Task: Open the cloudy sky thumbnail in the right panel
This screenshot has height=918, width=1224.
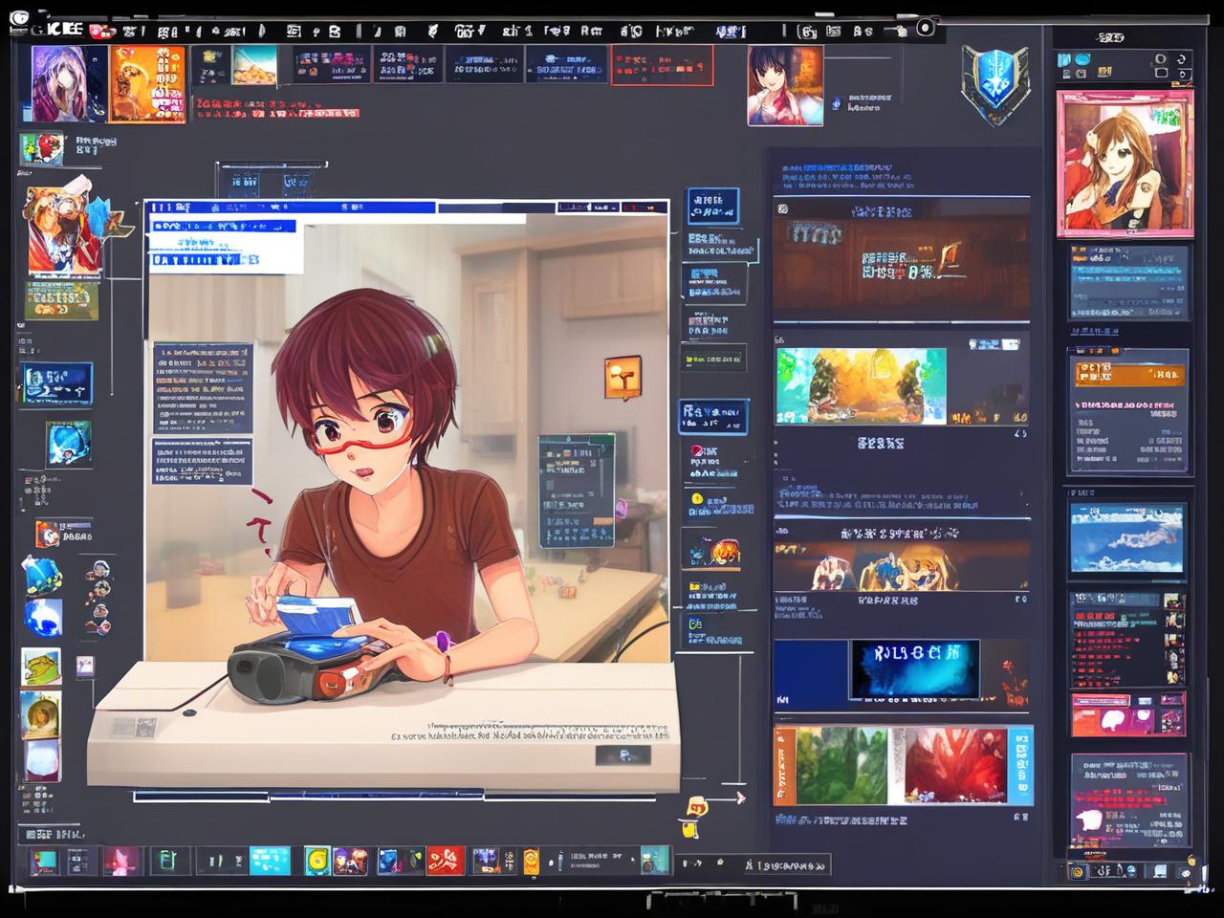Action: tap(1126, 538)
